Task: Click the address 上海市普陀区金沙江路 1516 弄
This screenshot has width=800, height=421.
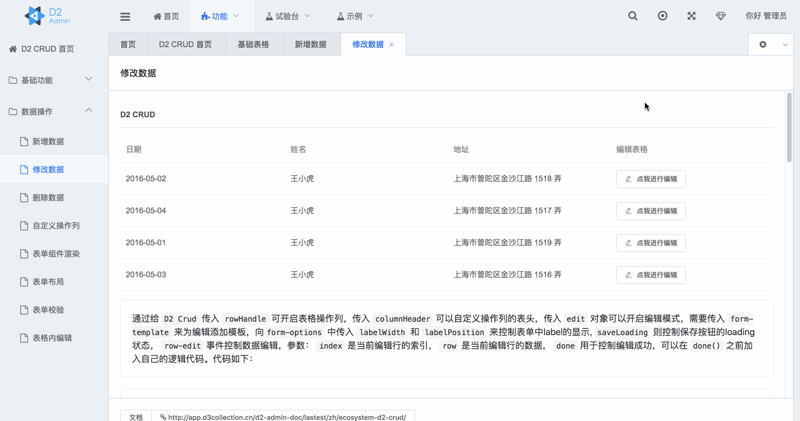Action: pos(507,275)
